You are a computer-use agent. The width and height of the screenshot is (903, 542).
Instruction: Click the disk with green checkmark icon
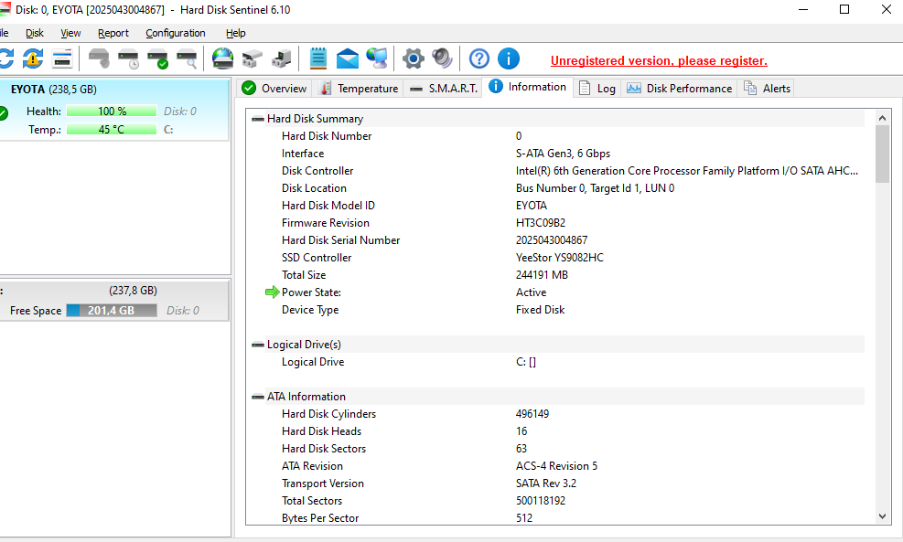click(157, 59)
